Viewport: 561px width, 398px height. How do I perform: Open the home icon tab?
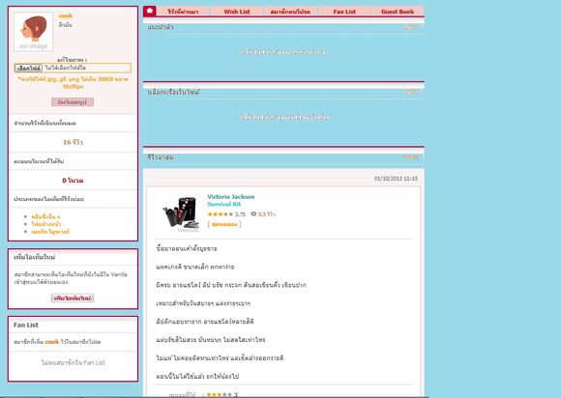(150, 11)
